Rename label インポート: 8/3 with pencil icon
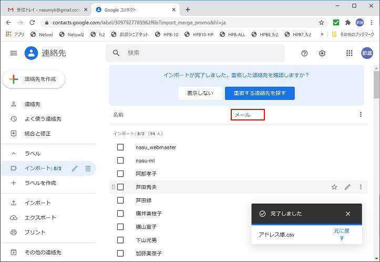 coord(75,168)
